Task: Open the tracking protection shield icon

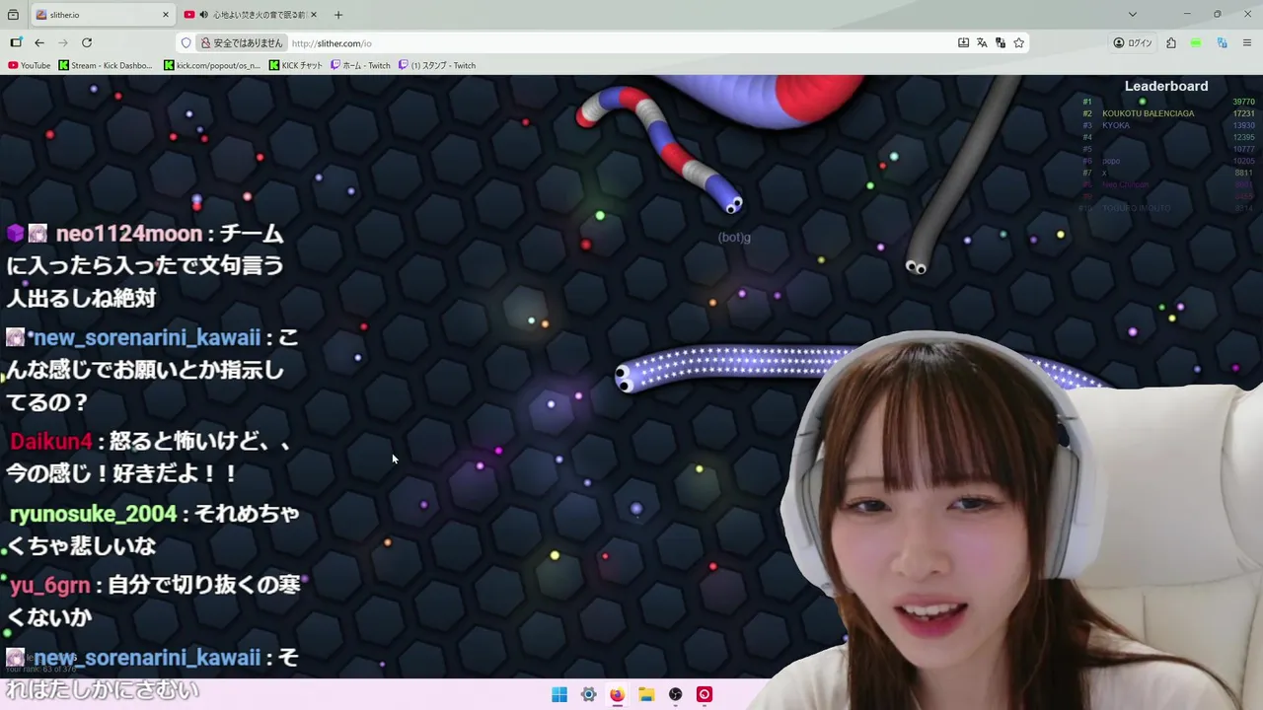Action: pos(186,42)
